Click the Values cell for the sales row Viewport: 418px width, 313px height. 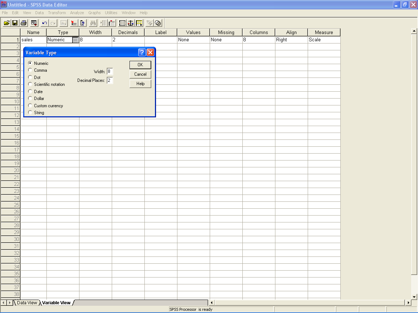click(x=193, y=39)
